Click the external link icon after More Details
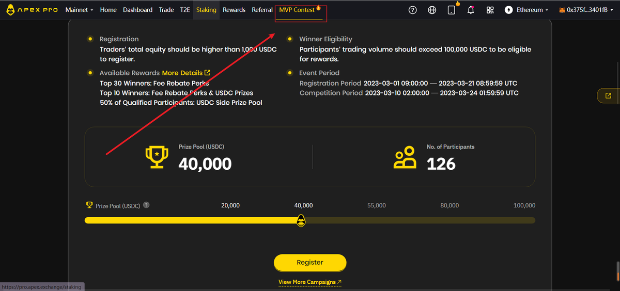This screenshot has height=291, width=620. click(207, 73)
